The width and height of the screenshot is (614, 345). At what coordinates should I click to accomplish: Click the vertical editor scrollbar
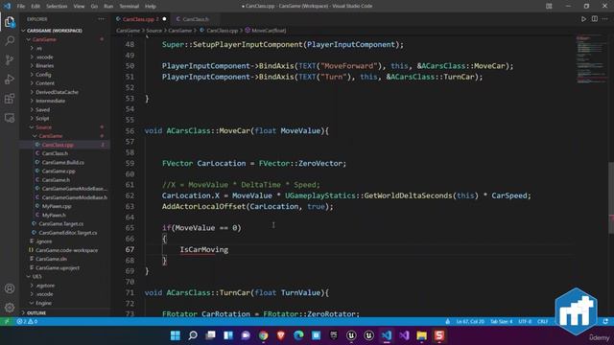click(611, 197)
